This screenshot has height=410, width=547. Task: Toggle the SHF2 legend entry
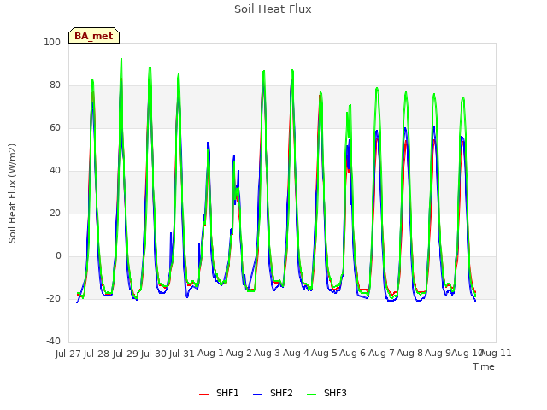click(x=273, y=394)
